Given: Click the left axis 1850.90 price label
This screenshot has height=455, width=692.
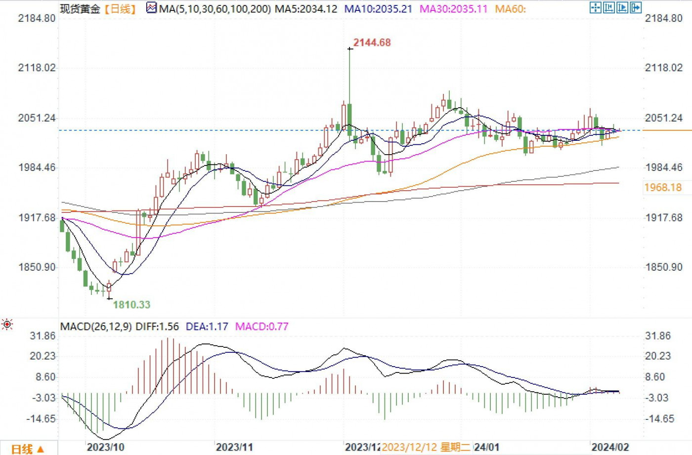Looking at the screenshot, I should click(37, 267).
